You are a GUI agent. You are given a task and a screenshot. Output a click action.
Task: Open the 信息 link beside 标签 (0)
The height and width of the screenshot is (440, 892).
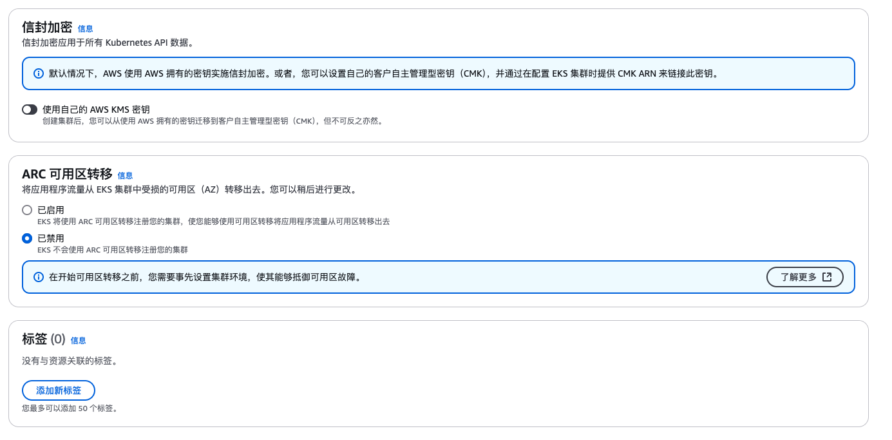tap(78, 341)
